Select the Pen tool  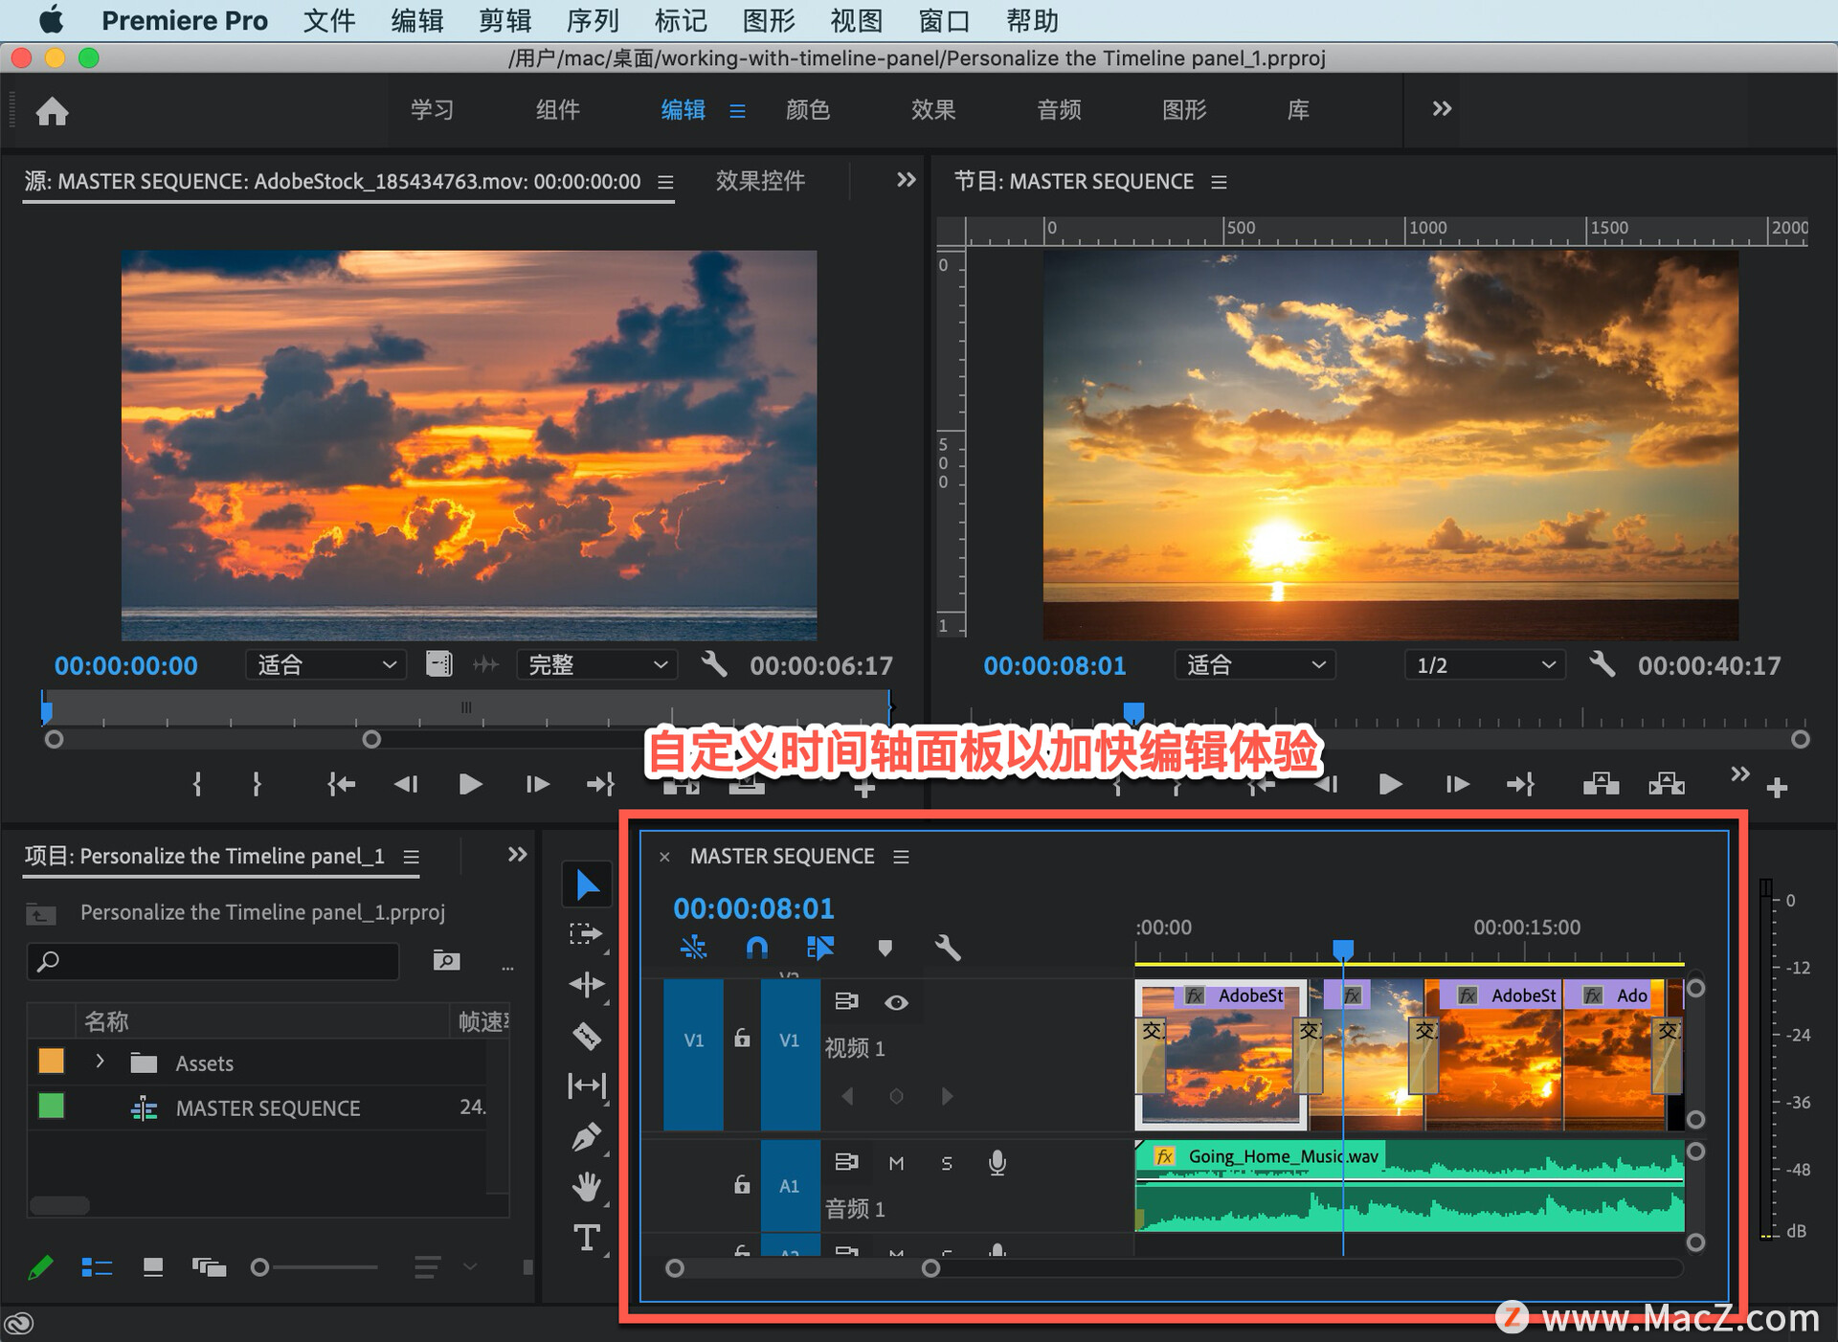point(586,1136)
